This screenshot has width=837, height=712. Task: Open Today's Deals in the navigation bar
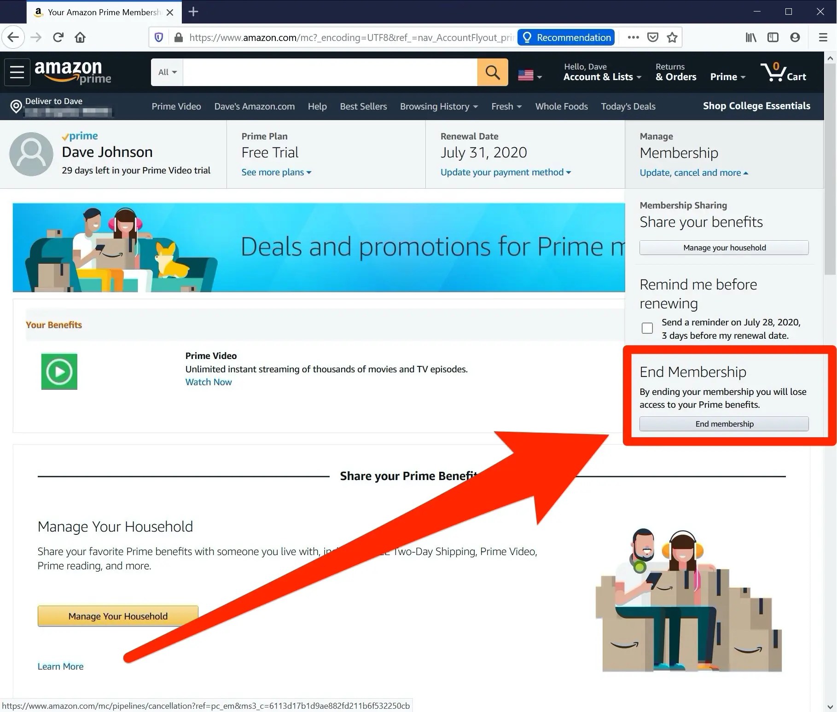pos(628,106)
